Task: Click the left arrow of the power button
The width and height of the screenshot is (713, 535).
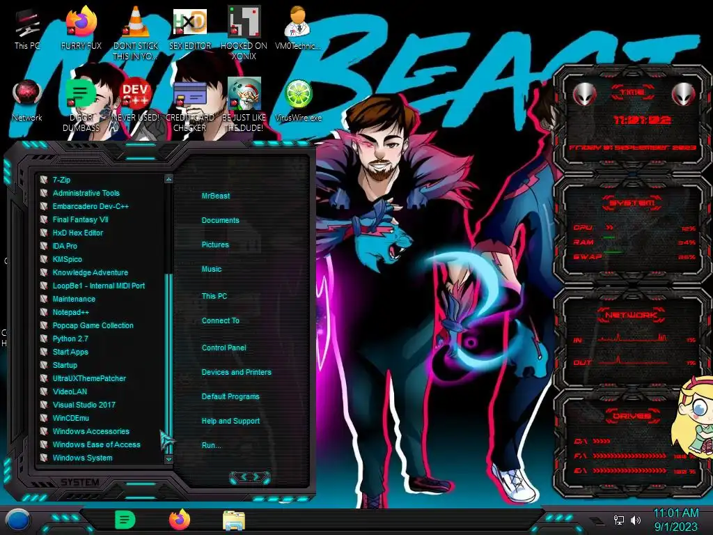Action: coord(243,476)
